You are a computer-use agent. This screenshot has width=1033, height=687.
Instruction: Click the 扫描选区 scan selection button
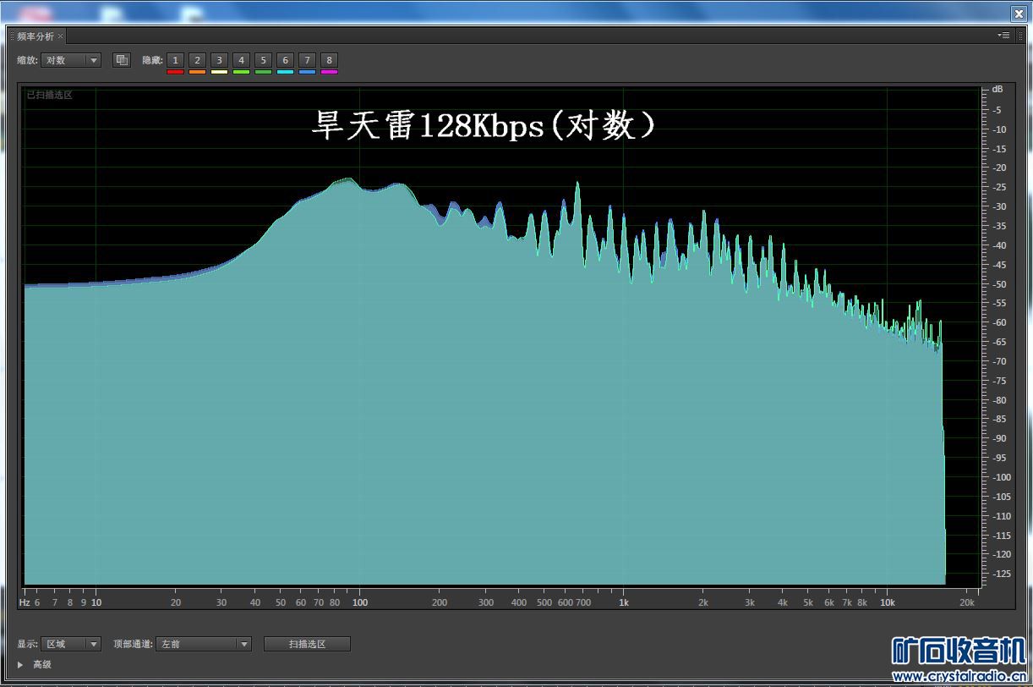(x=307, y=644)
